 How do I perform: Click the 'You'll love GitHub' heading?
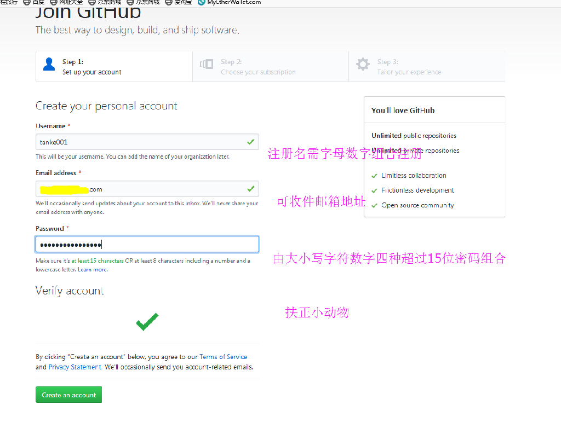click(403, 111)
